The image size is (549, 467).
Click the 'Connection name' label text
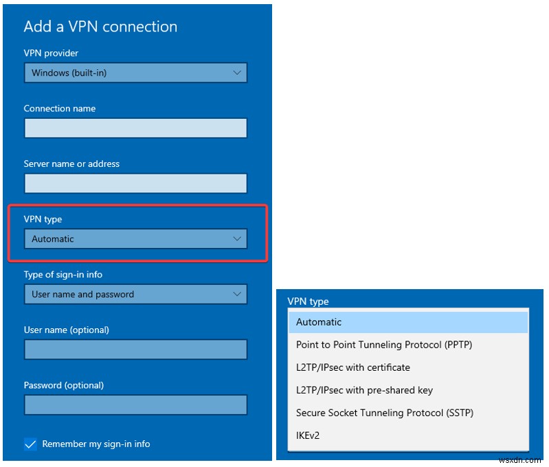[x=60, y=109]
